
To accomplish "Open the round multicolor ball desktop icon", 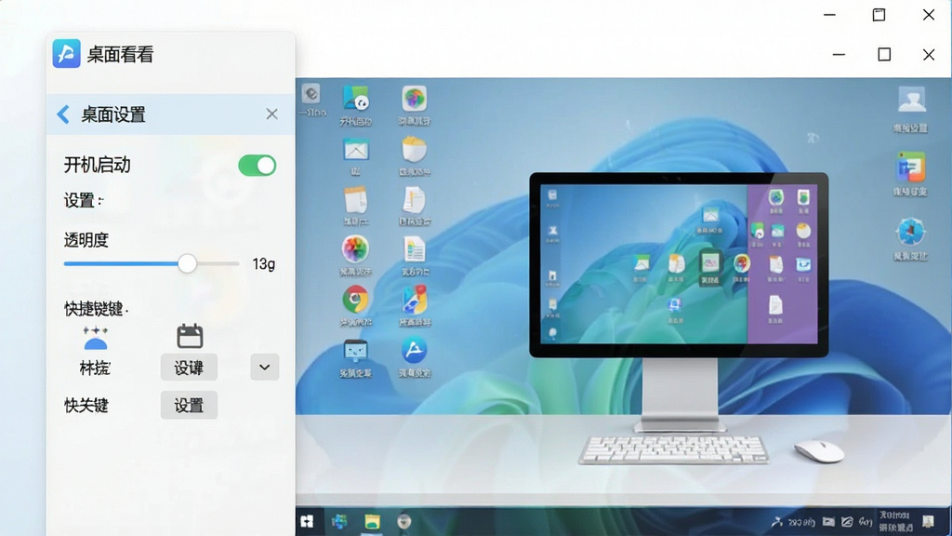I will [x=414, y=99].
